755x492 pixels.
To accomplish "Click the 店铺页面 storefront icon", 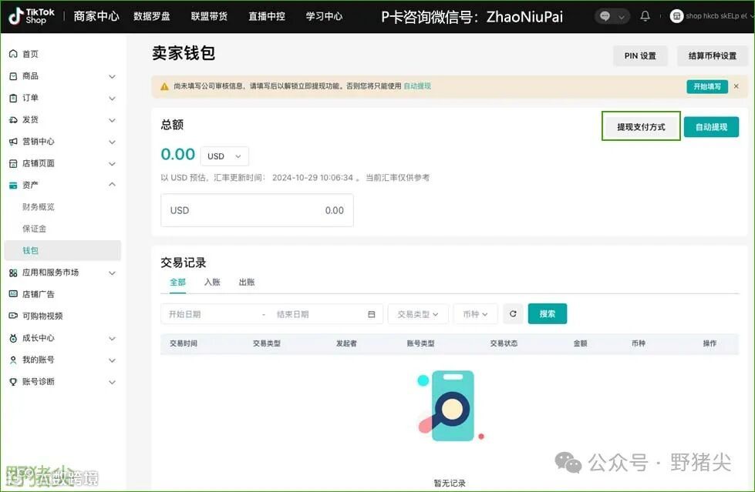I will (x=13, y=163).
